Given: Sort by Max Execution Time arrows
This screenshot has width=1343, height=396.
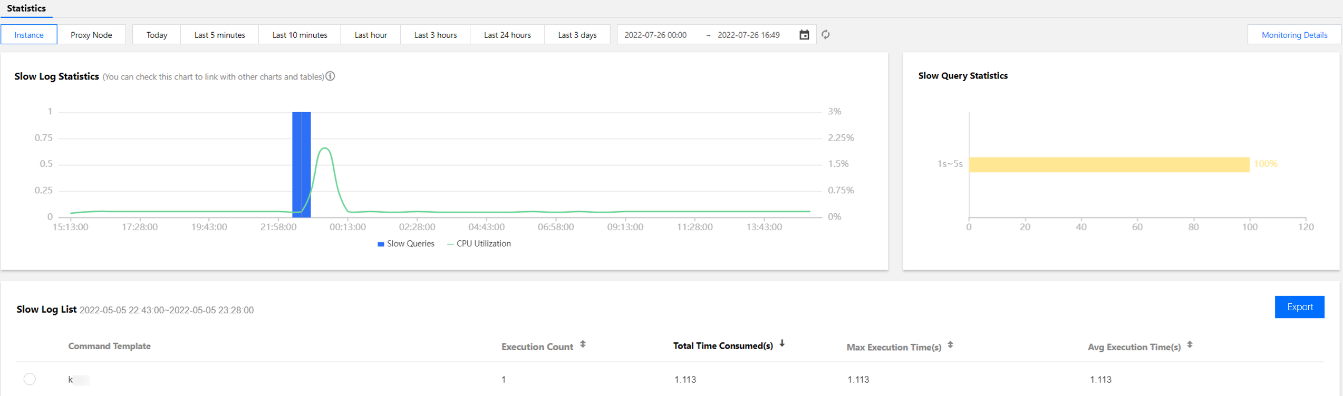Looking at the screenshot, I should [x=950, y=345].
